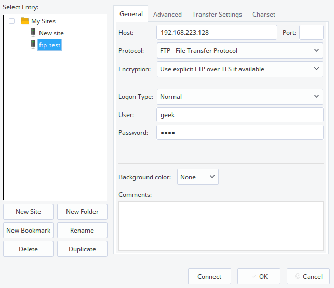The width and height of the screenshot is (334, 288).
Task: Click the Password field
Action: point(240,133)
